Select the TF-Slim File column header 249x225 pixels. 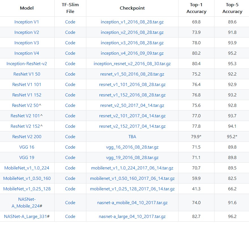[70, 8]
